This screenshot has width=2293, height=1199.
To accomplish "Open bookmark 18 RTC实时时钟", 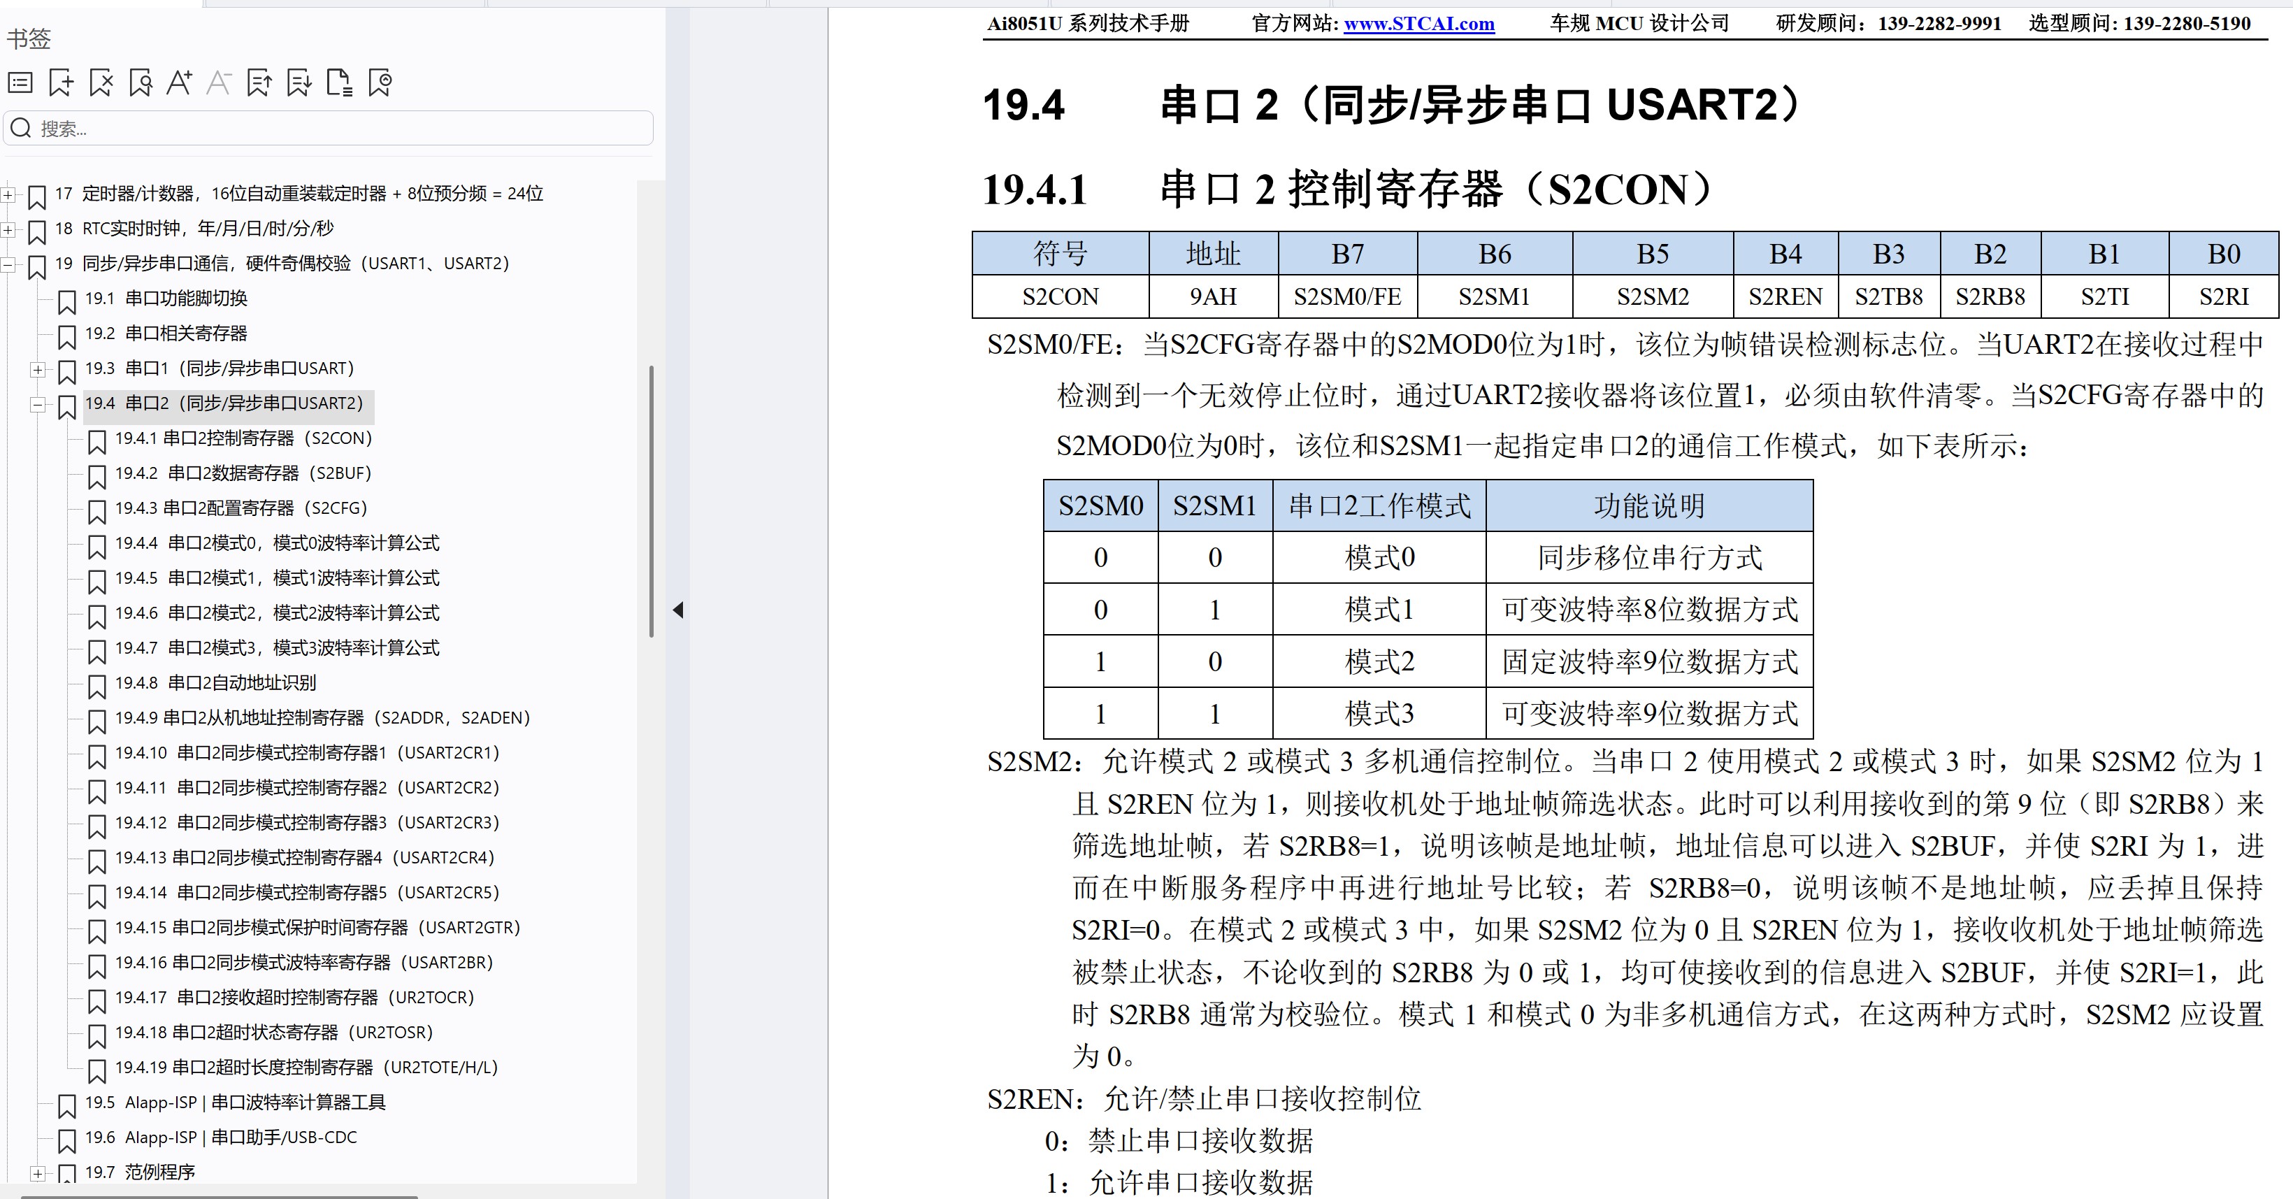I will pos(194,228).
